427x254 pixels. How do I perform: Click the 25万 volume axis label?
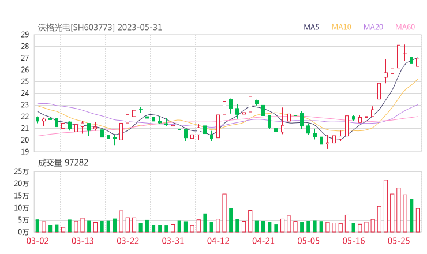click(21, 171)
